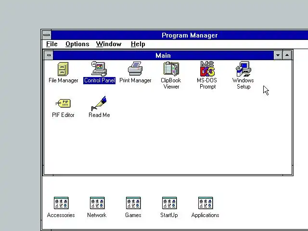Minimize the Main group window
The image size is (308, 231).
278,55
